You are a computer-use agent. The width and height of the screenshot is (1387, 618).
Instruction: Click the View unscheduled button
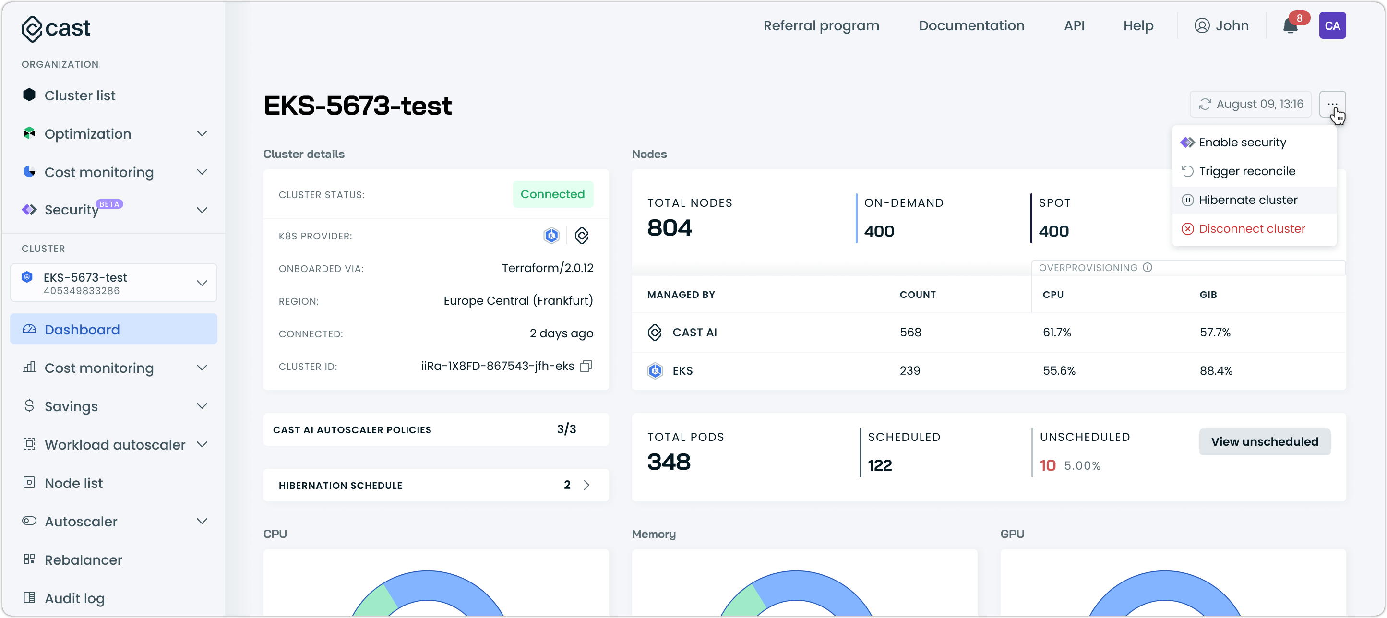coord(1264,442)
